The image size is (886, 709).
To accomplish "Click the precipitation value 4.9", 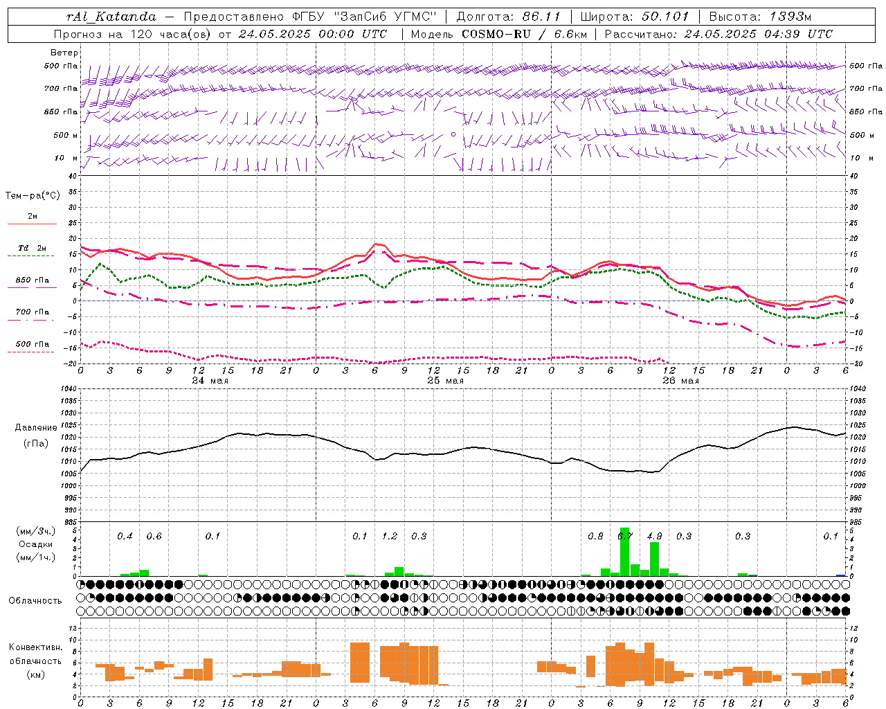I will click(x=654, y=537).
